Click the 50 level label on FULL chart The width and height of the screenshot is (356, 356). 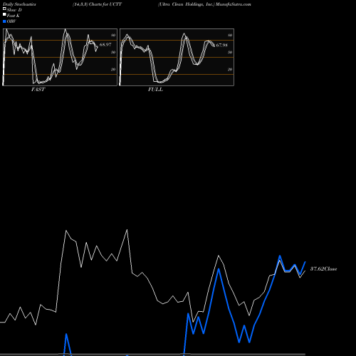click(x=230, y=52)
